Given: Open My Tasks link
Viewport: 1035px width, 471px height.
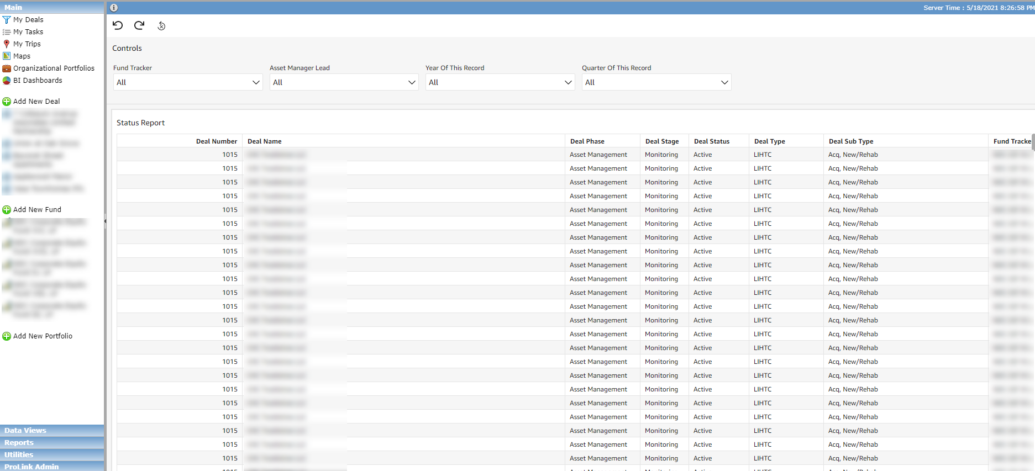Looking at the screenshot, I should pos(28,32).
